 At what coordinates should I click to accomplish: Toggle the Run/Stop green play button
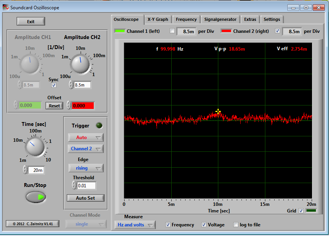coord(35,197)
